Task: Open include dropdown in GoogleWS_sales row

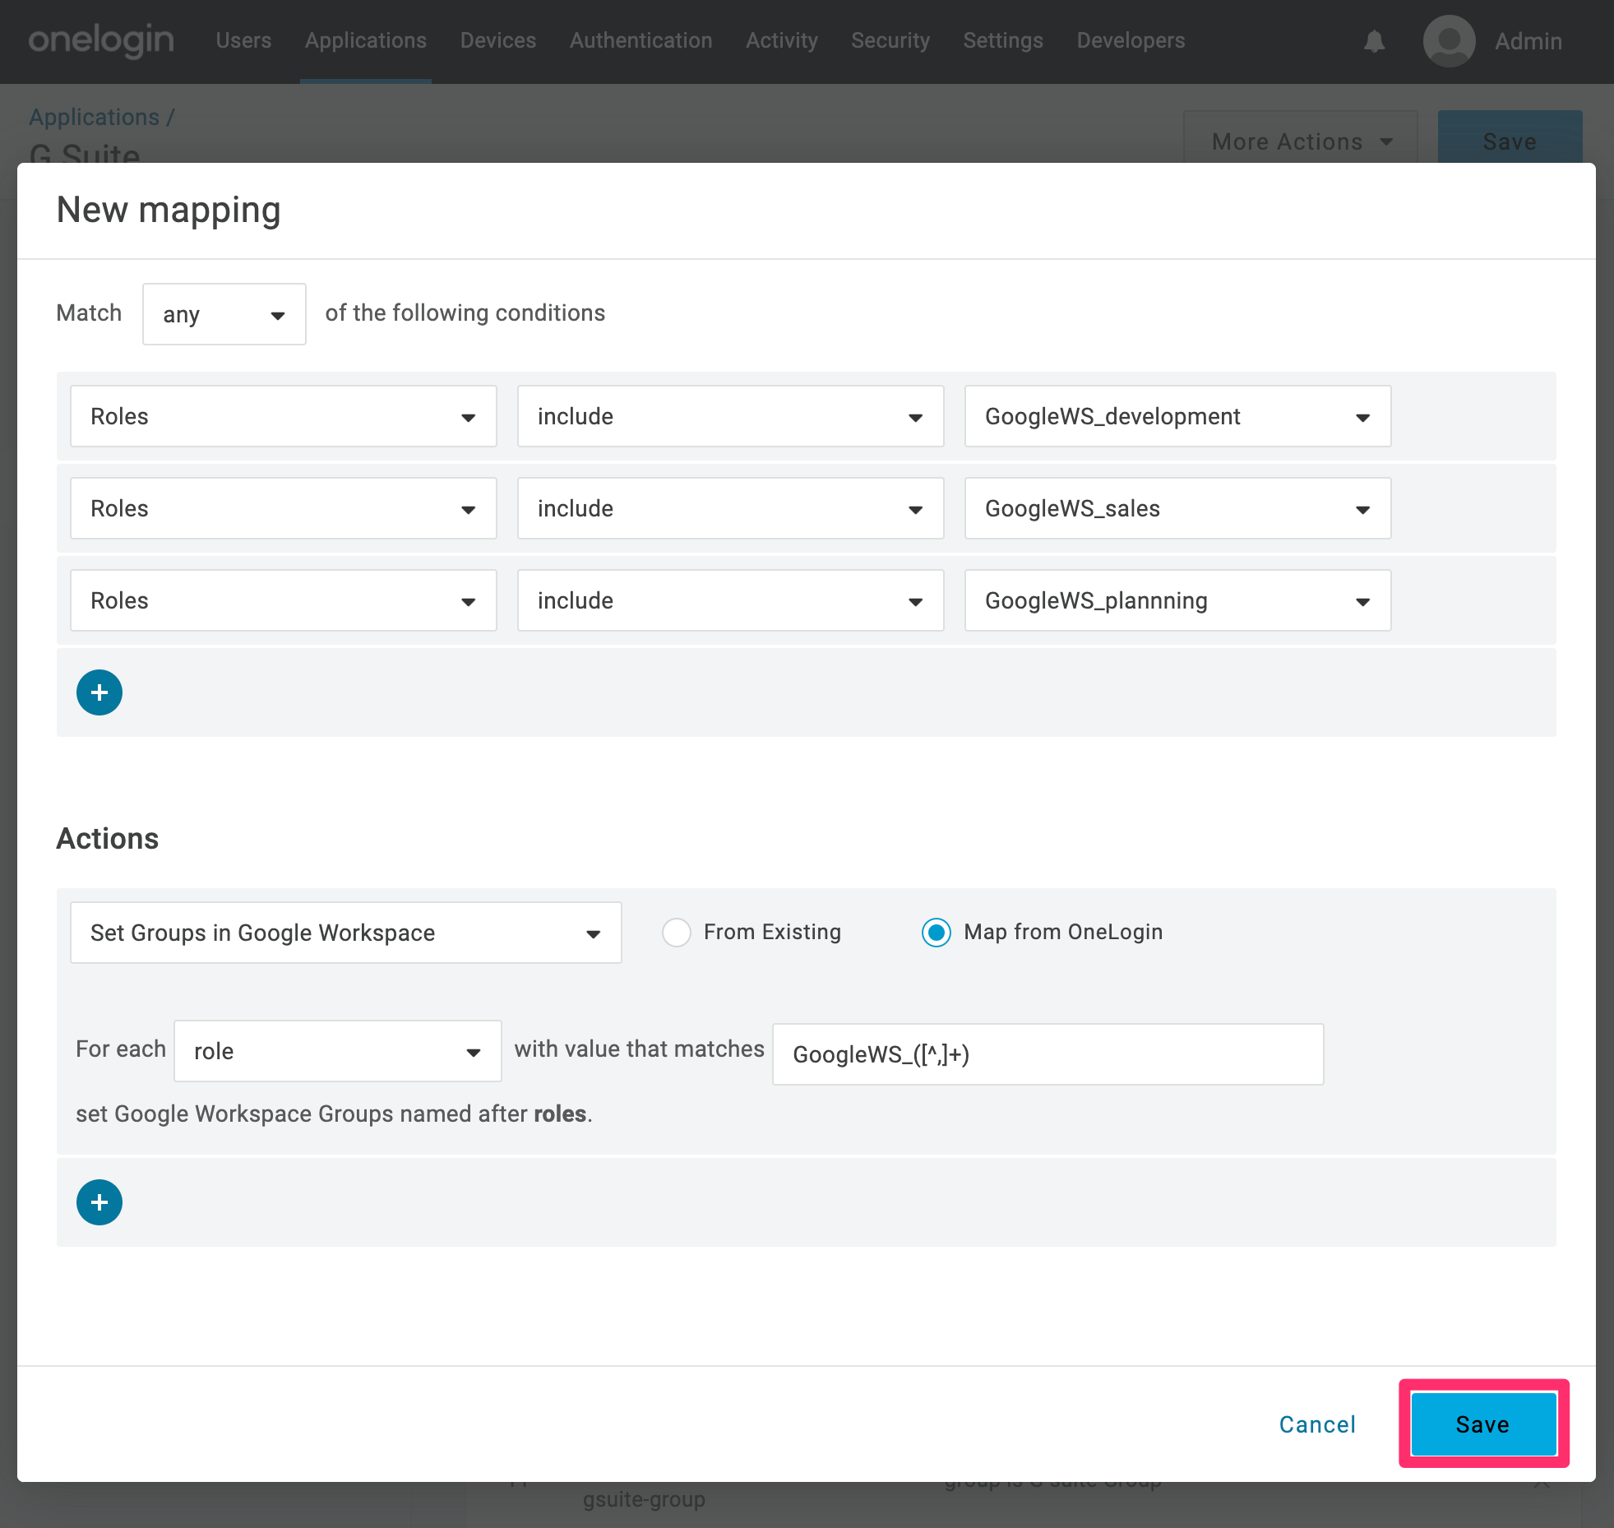Action: [x=731, y=508]
